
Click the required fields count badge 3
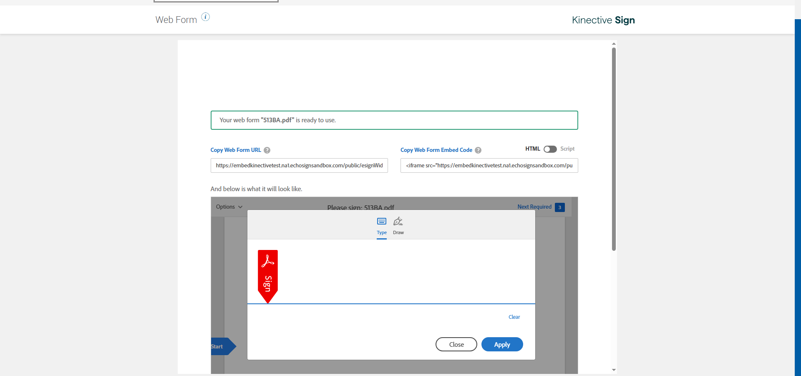click(x=560, y=207)
